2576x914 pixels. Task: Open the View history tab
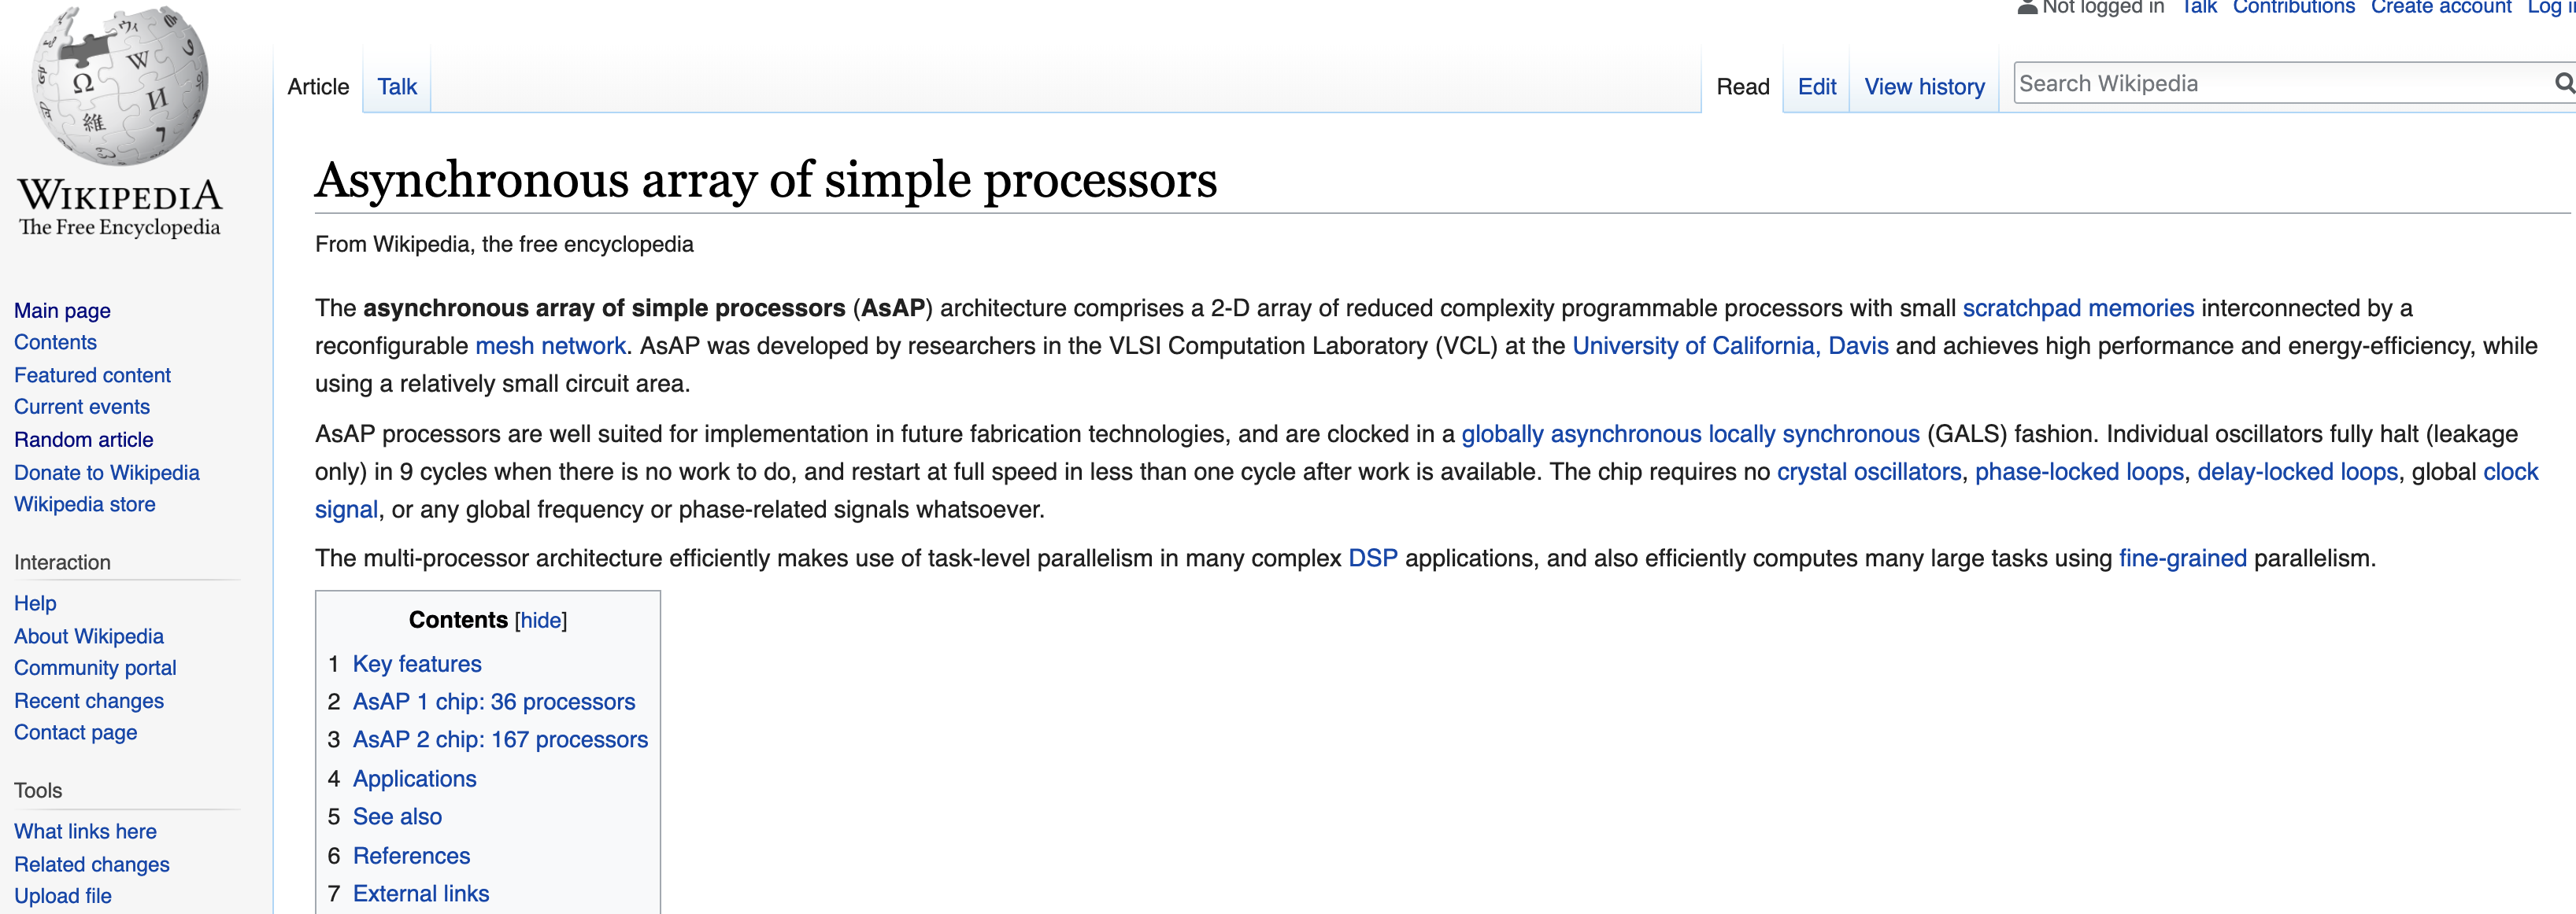pyautogui.click(x=1923, y=87)
